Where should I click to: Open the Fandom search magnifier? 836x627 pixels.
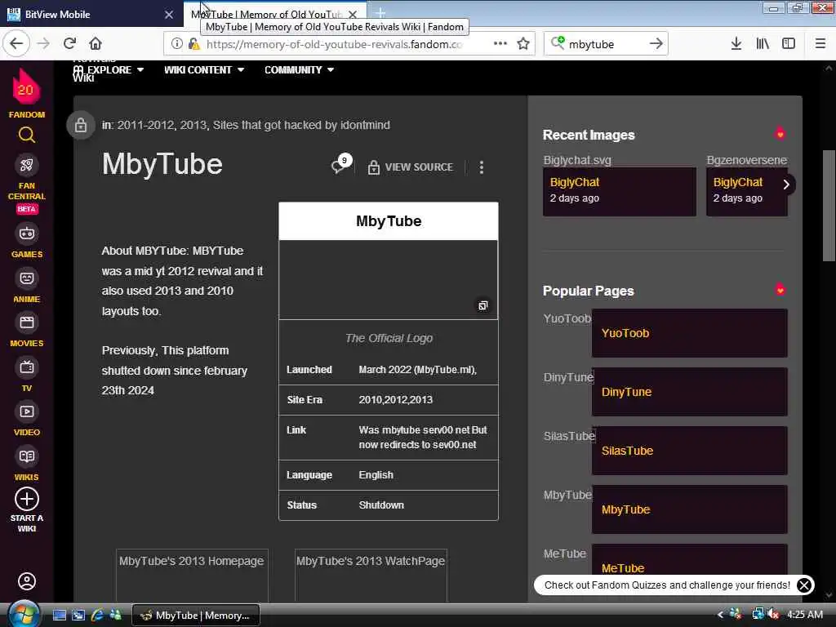click(x=27, y=135)
